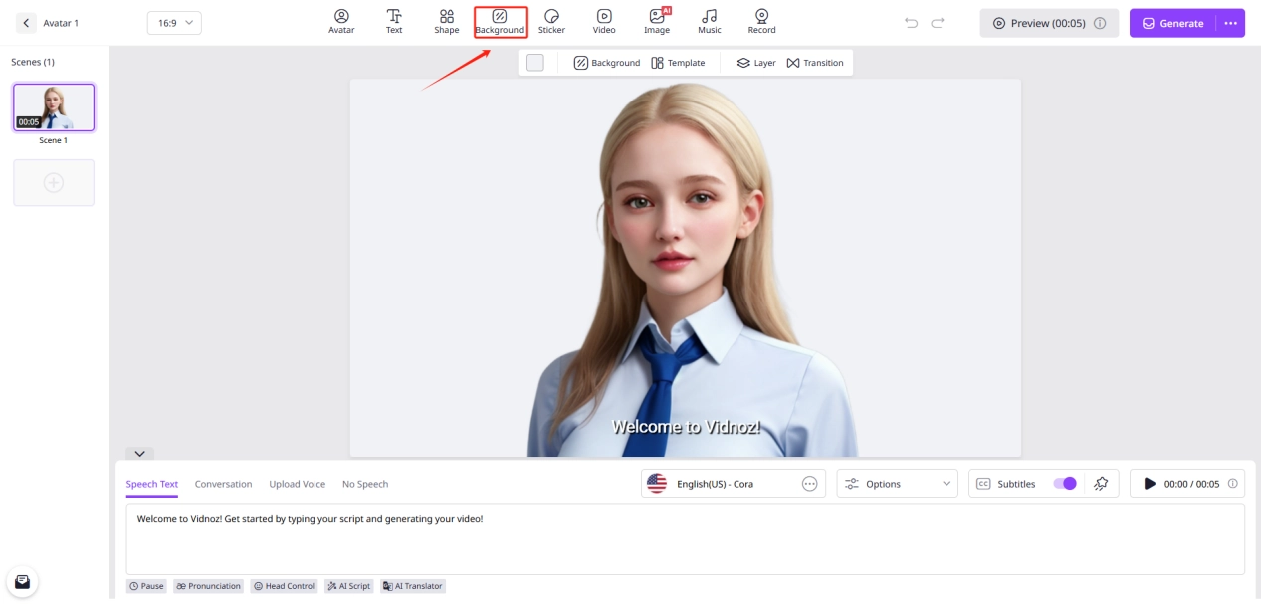The image size is (1261, 604).
Task: Select the Scene 1 thumbnail
Action: coord(54,107)
